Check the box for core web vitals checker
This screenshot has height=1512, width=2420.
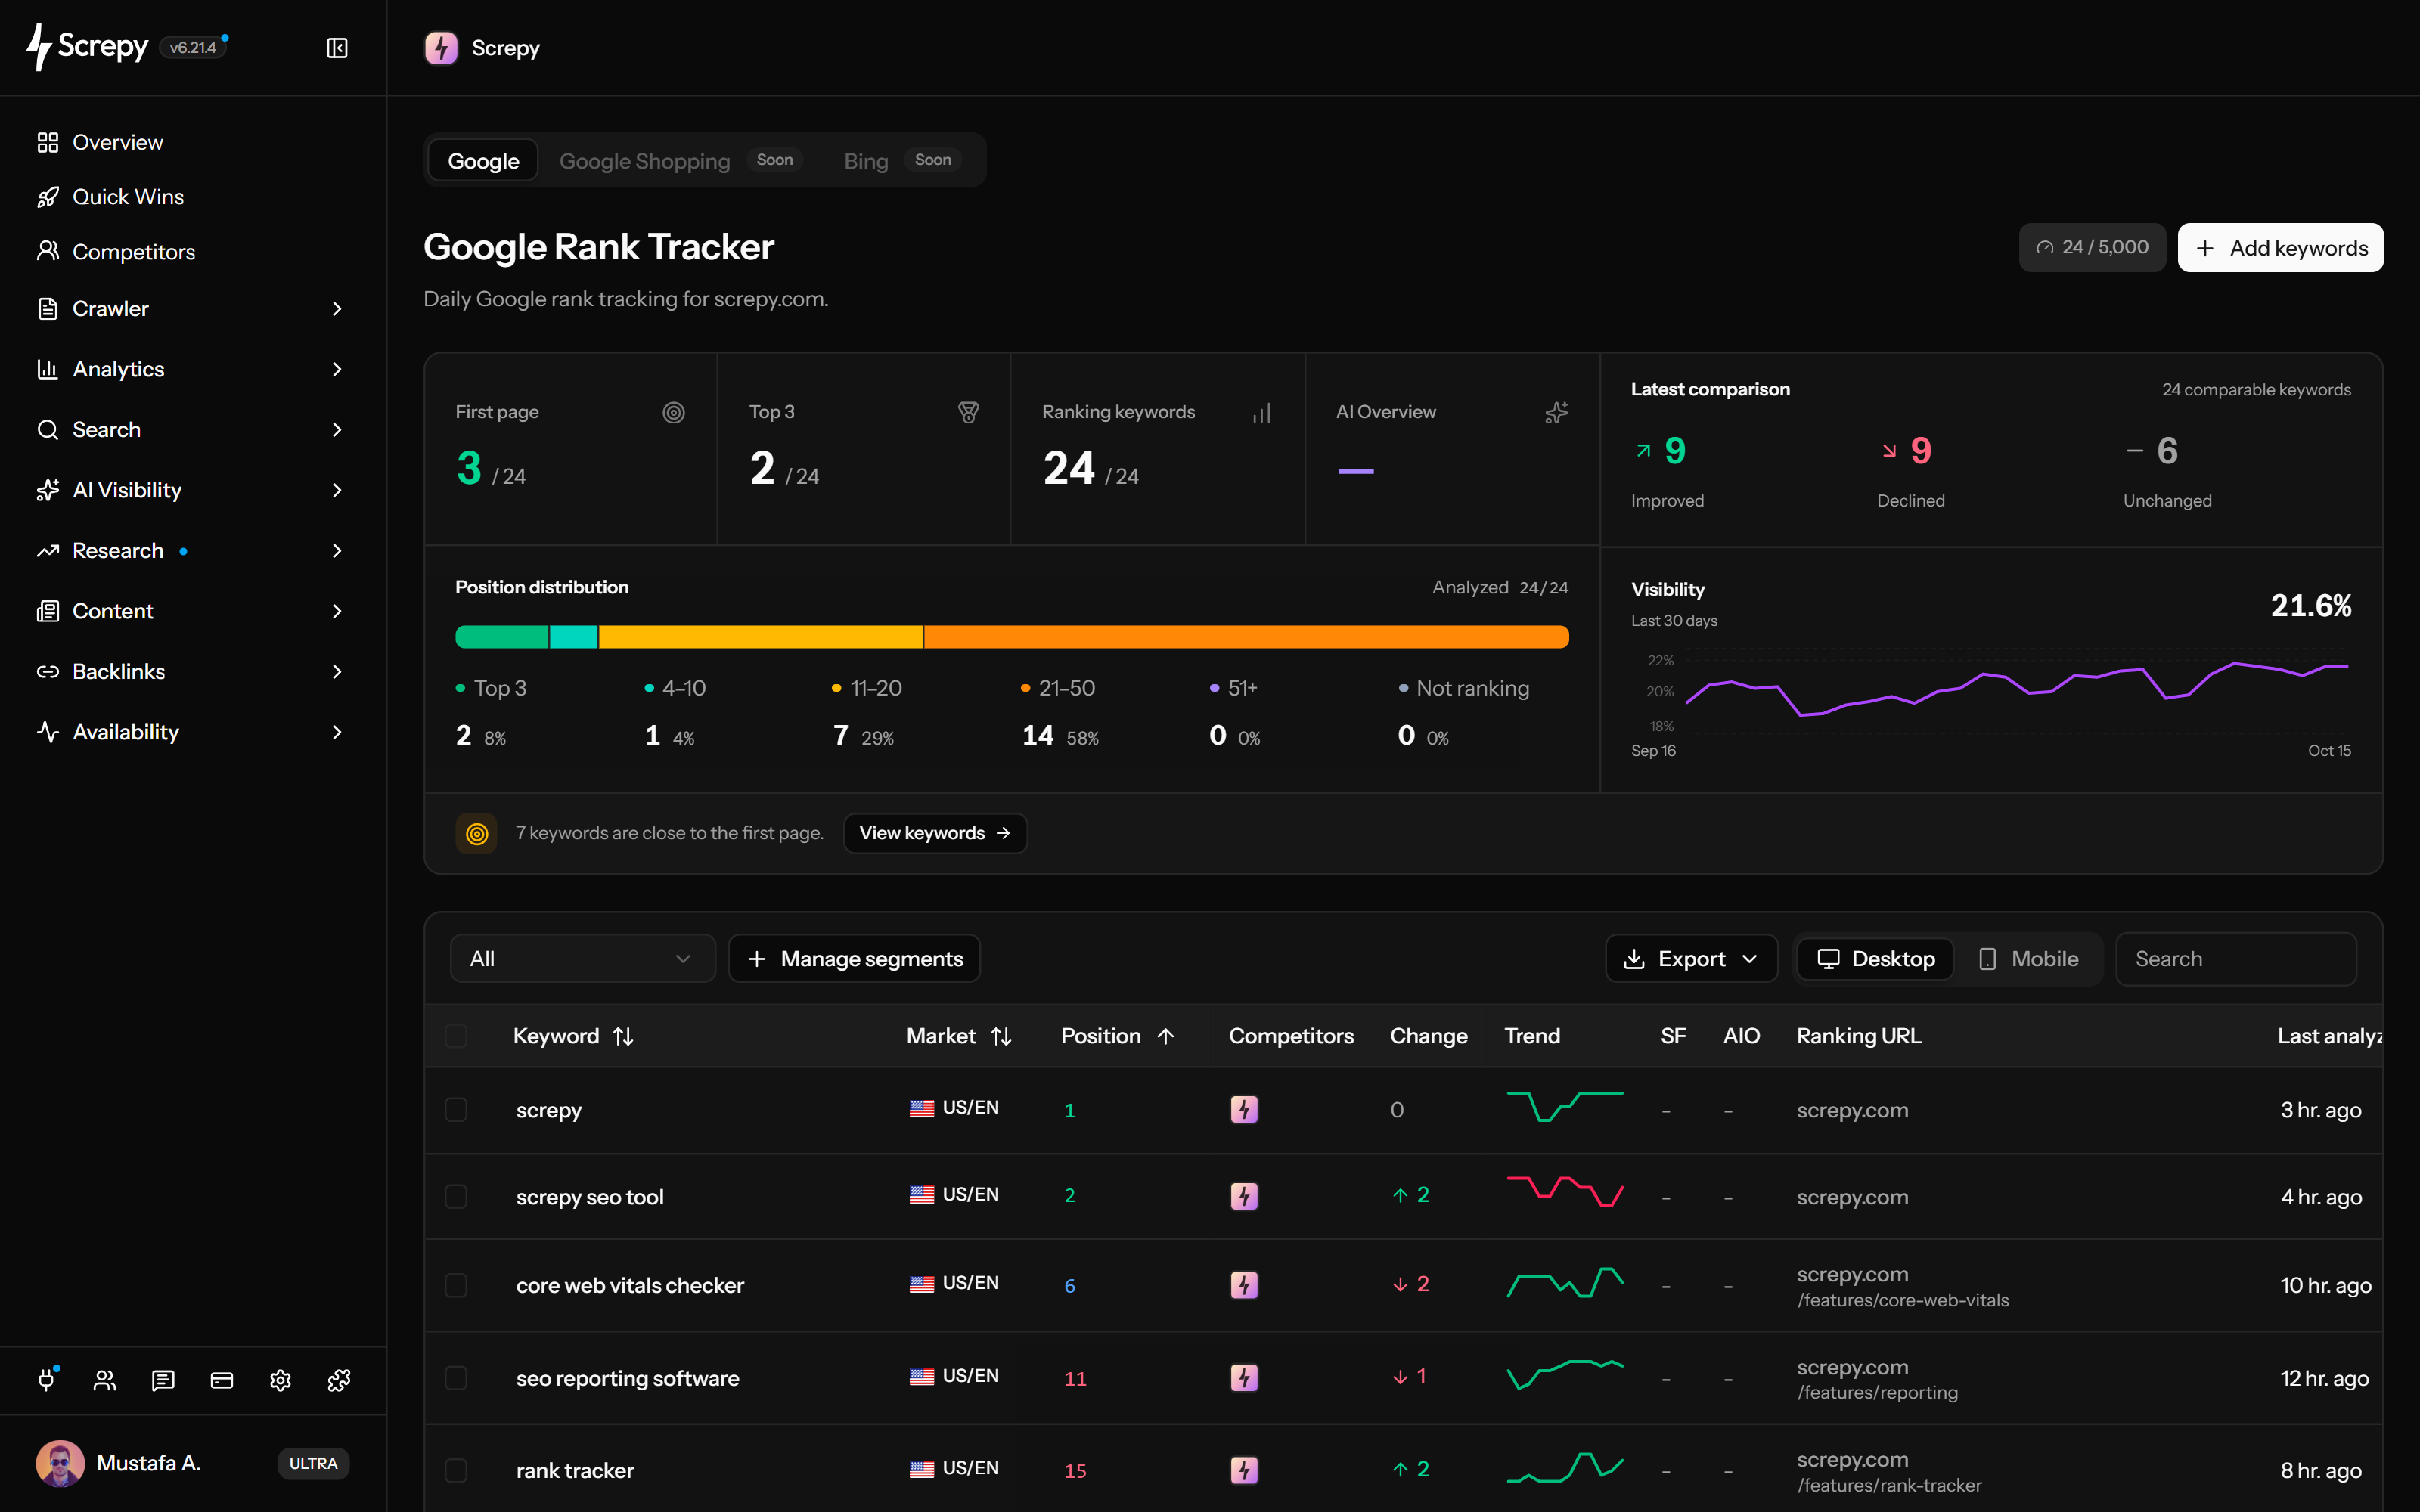pos(456,1285)
